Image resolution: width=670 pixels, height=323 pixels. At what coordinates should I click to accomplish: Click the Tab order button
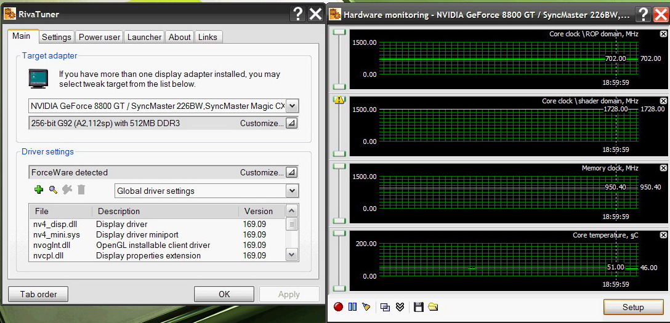[38, 294]
